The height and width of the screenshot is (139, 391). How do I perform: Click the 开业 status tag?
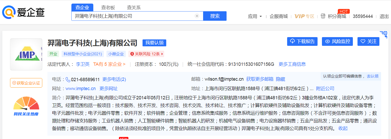tap(53, 54)
